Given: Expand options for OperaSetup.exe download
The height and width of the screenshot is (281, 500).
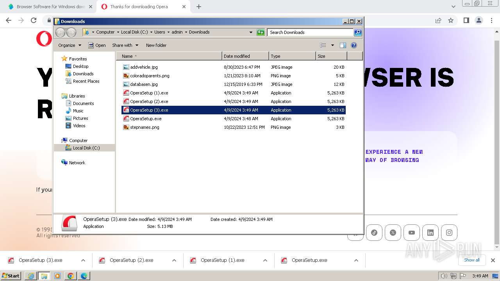Looking at the screenshot, I should point(356,260).
